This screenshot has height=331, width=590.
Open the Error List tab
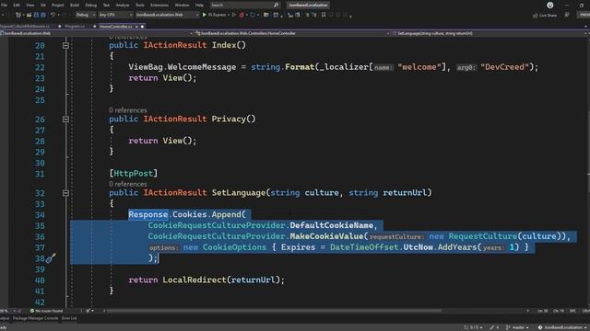point(69,318)
